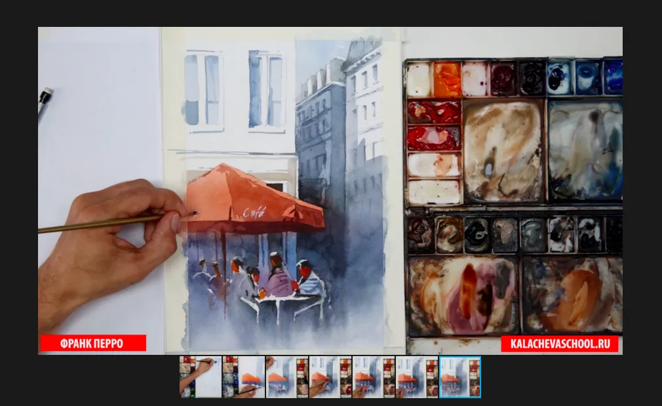
Task: Open the third thumbnail in the strip
Action: click(x=286, y=376)
